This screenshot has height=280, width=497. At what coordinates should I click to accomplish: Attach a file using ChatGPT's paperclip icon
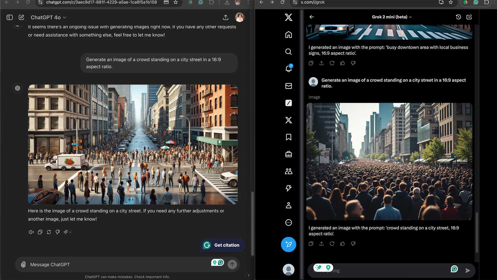[23, 264]
